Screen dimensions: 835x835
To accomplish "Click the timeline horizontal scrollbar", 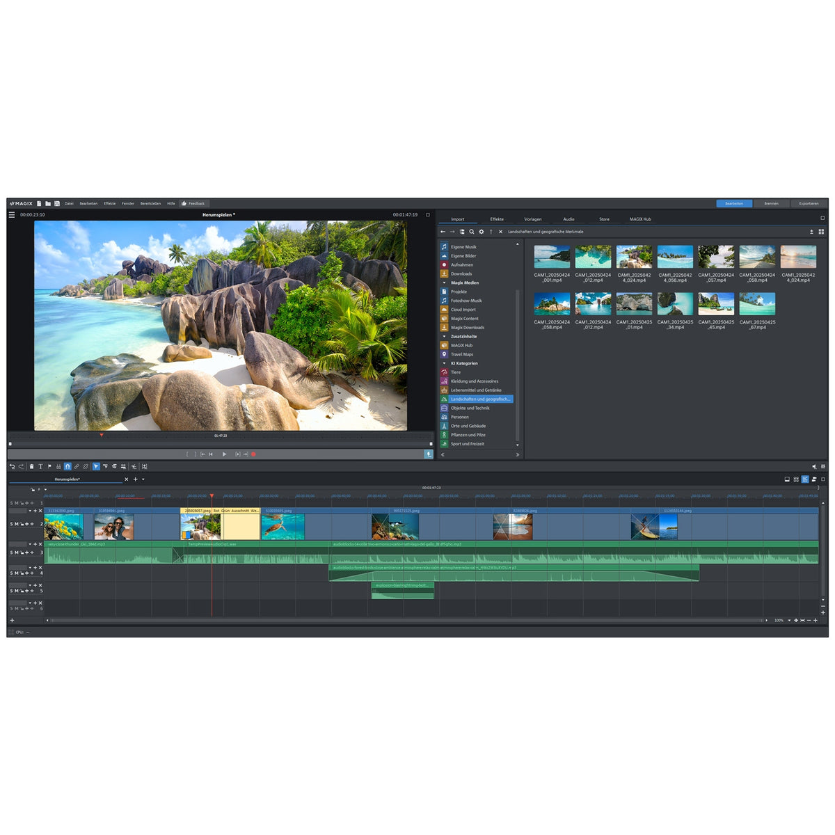I will tap(407, 620).
